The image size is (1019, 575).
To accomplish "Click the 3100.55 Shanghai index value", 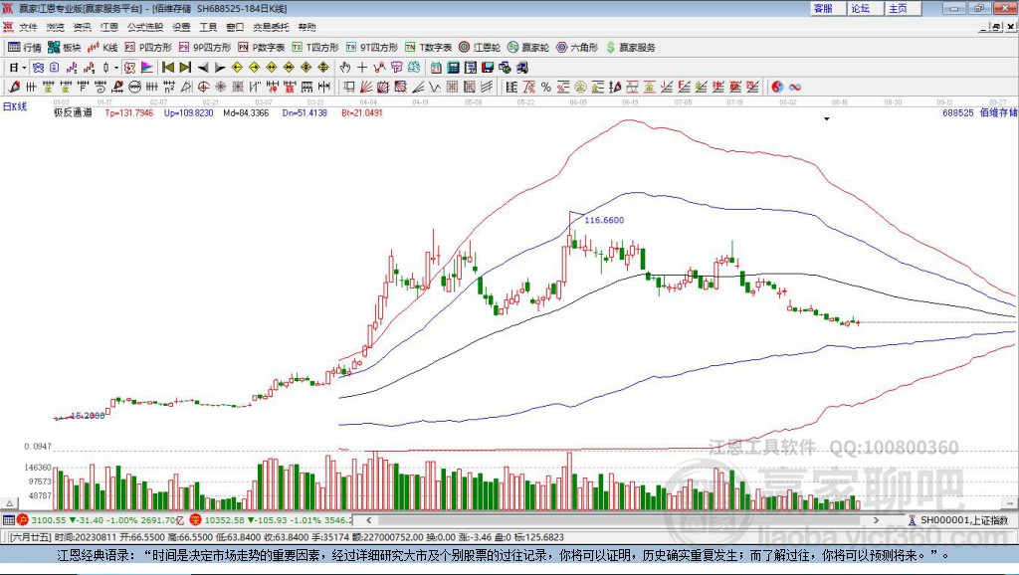I will pos(49,520).
